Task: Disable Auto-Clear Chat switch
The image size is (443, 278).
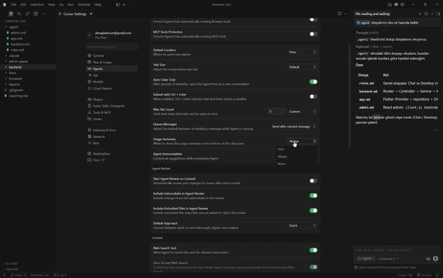Action: point(313,82)
